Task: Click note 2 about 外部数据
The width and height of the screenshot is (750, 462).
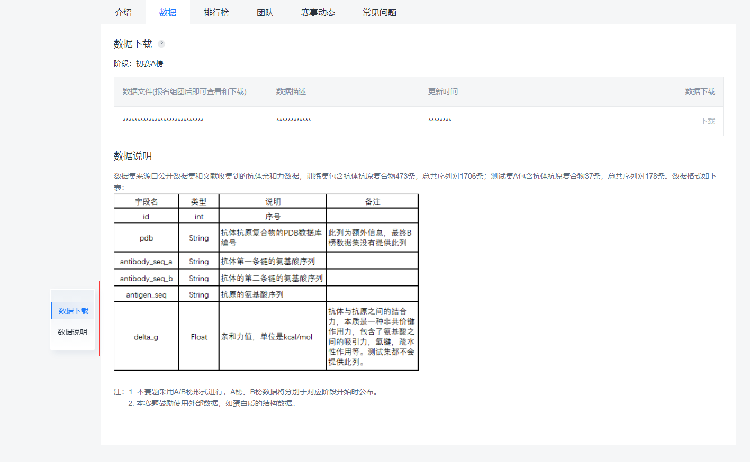Action: (x=213, y=403)
